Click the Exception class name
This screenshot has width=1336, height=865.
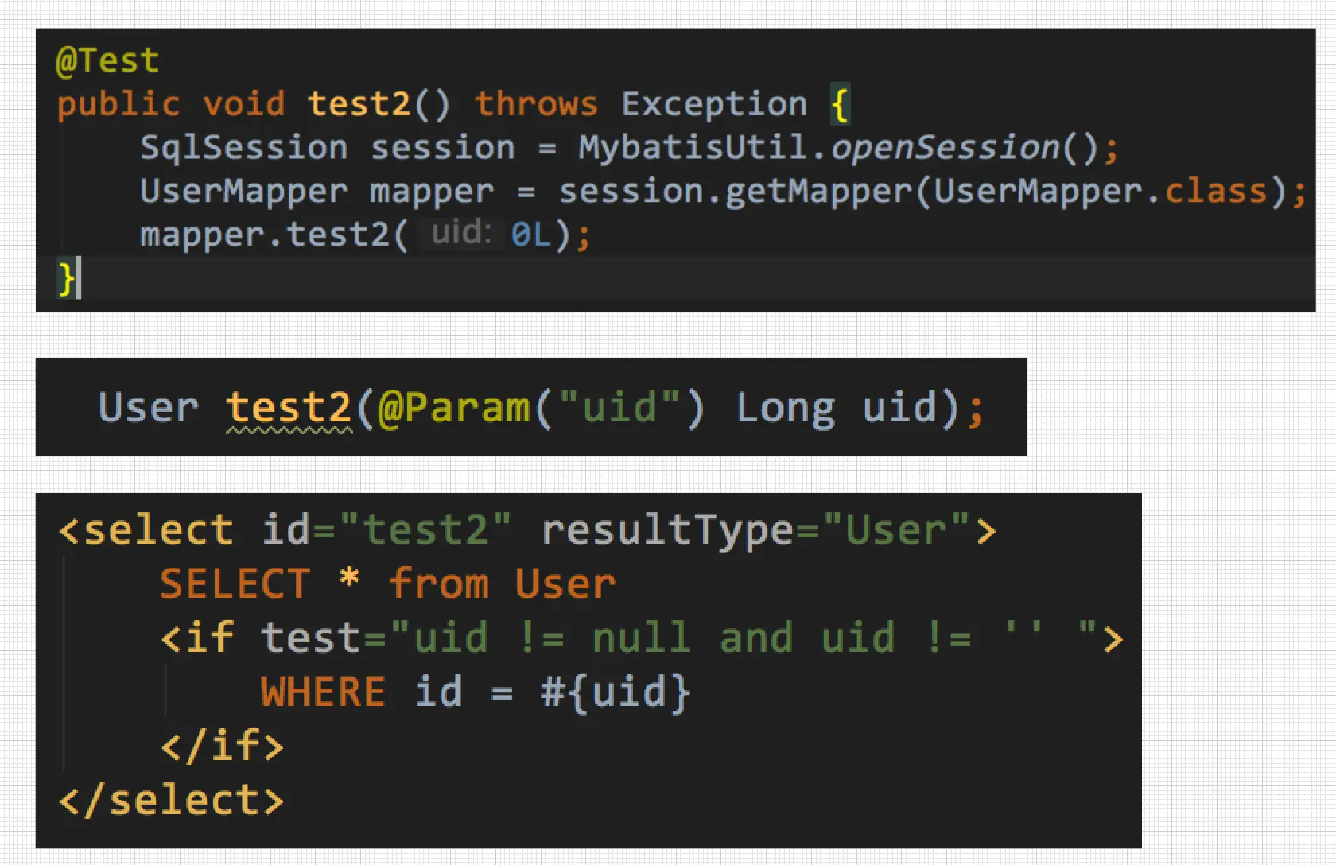click(713, 104)
